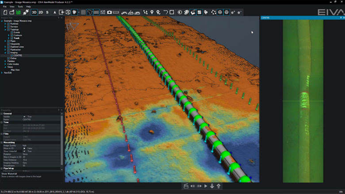Expand the Color modes tree node
The image size is (345, 194).
click(x=5, y=64)
